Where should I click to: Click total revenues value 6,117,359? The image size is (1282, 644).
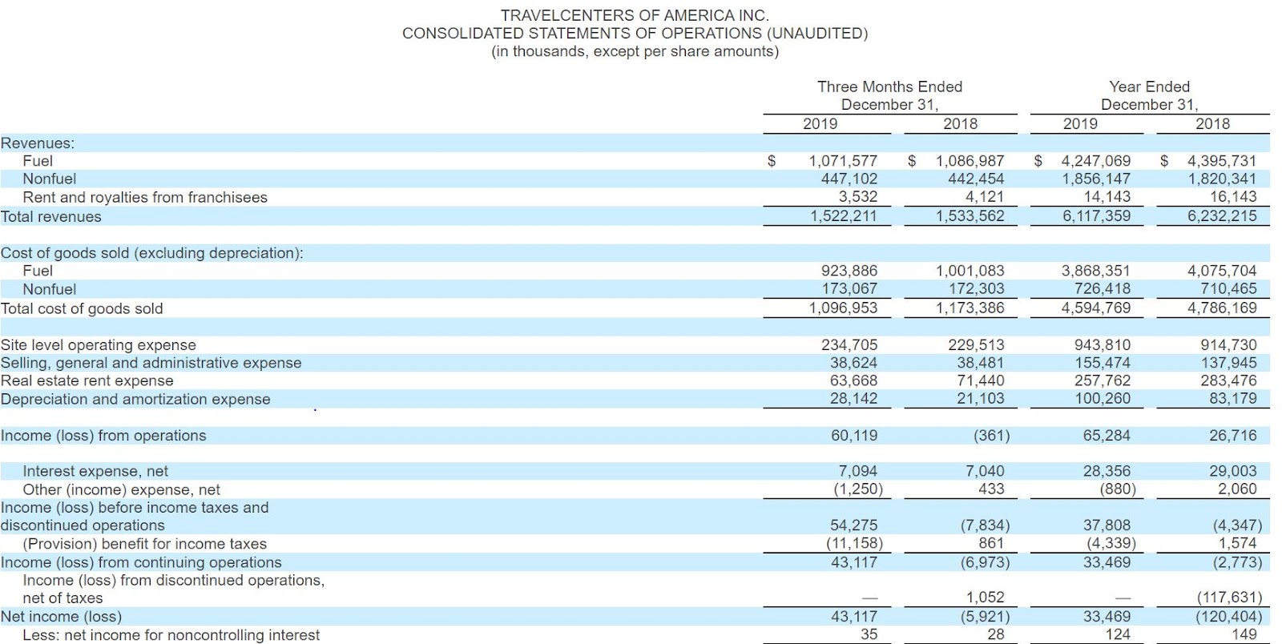click(x=1097, y=215)
